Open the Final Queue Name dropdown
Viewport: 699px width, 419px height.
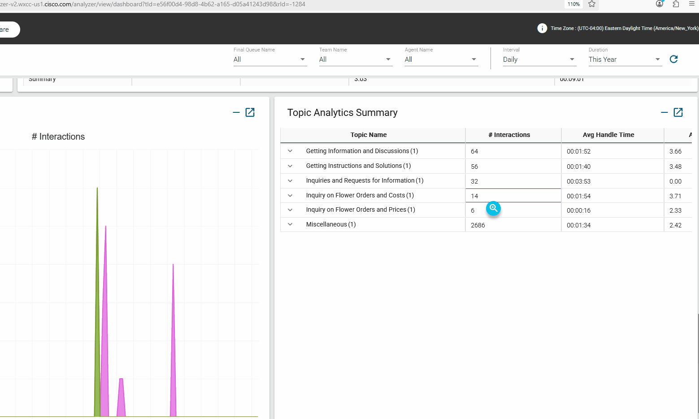coord(269,60)
